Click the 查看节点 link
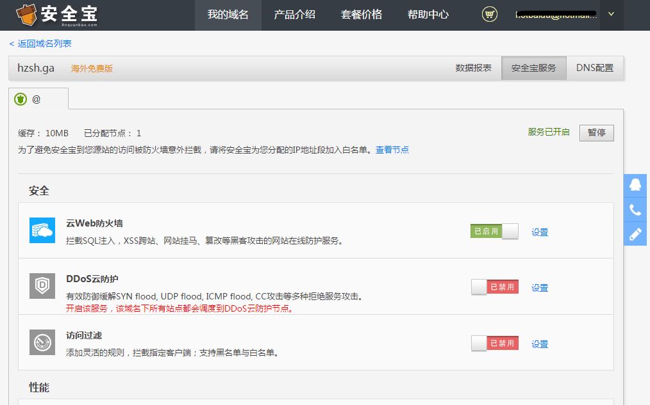Viewport: 650px width, 405px height. 392,150
